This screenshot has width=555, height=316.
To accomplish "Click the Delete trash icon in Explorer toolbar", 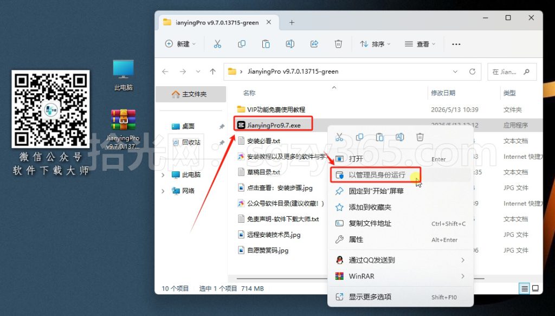I will point(338,44).
